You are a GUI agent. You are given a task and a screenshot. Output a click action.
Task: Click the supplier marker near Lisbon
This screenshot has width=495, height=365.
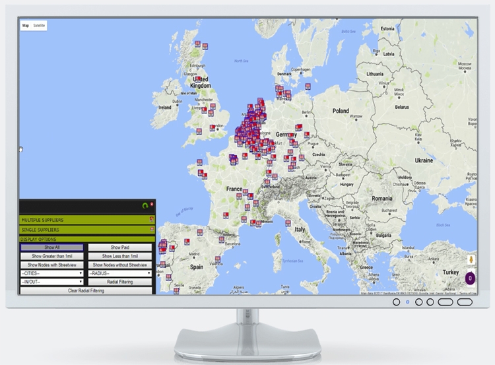pyautogui.click(x=168, y=277)
